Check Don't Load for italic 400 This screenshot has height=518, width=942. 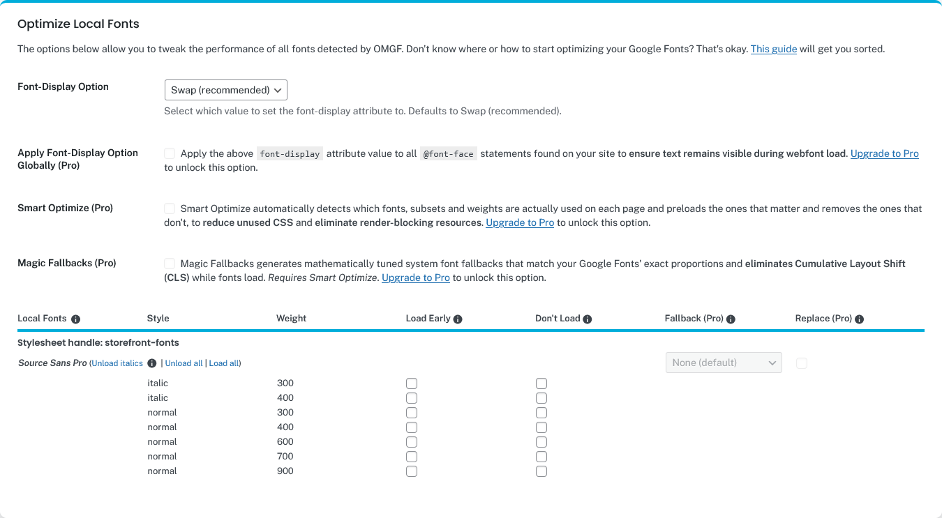541,398
